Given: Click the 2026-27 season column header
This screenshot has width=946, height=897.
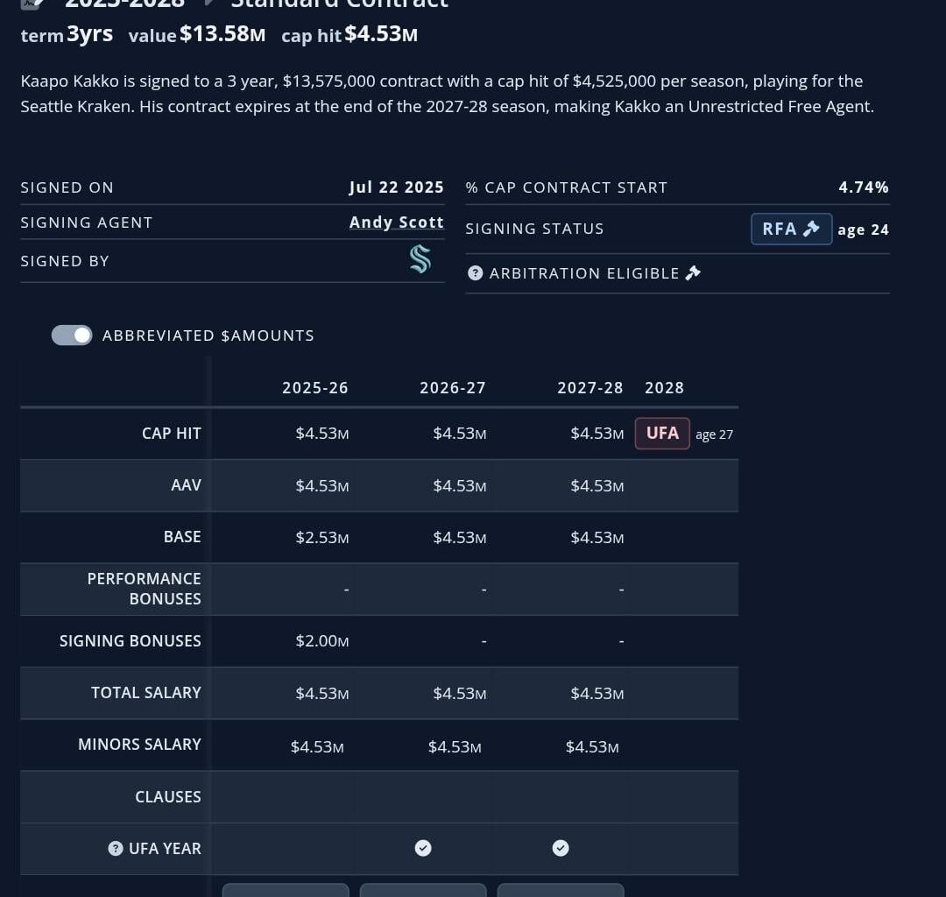Looking at the screenshot, I should (453, 388).
